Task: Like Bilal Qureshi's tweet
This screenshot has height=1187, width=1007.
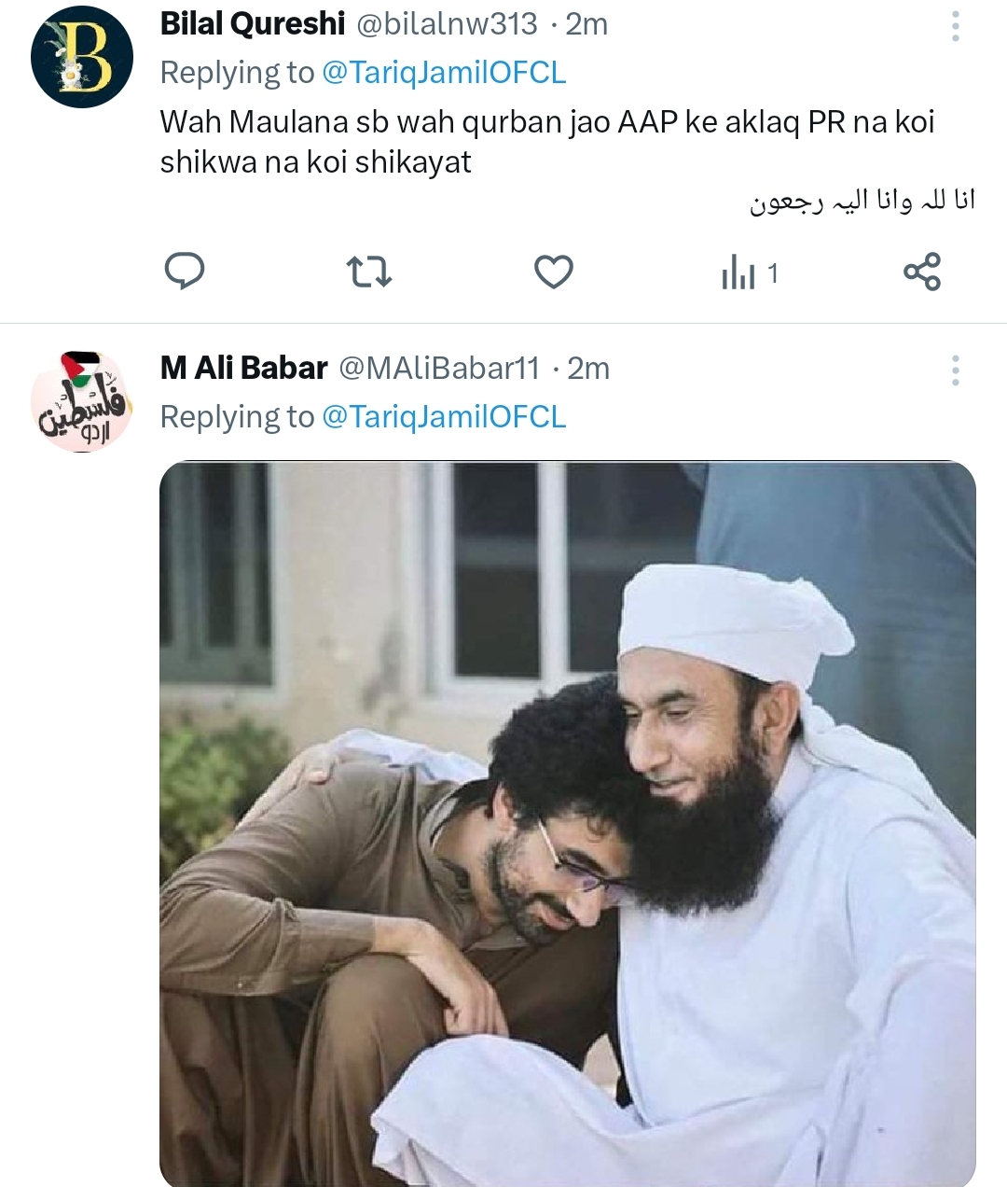Action: (x=553, y=272)
